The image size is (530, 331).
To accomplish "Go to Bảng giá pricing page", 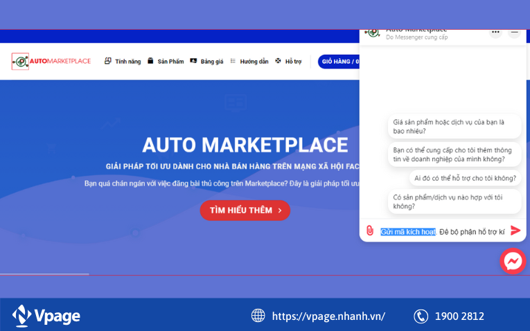I will click(x=206, y=62).
